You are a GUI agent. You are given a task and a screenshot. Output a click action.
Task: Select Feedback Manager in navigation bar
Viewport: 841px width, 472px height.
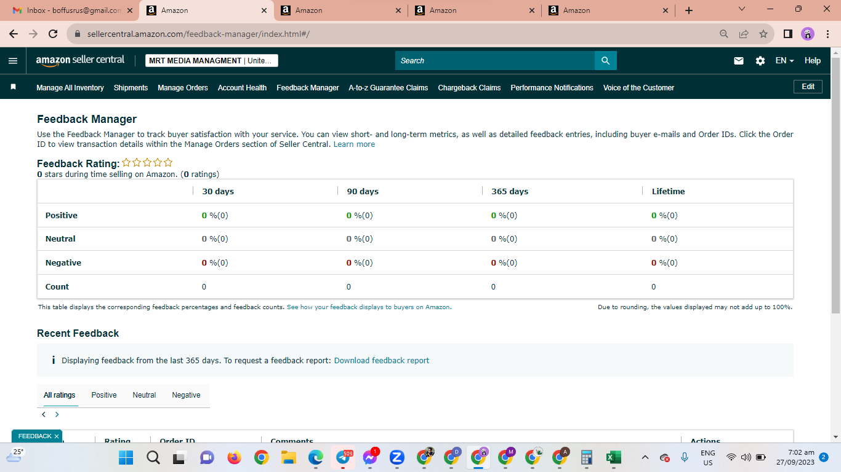pyautogui.click(x=308, y=88)
